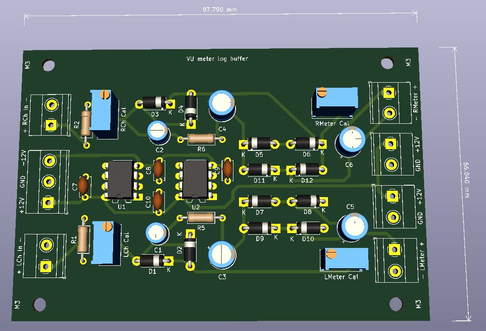Image resolution: width=486 pixels, height=331 pixels.
Task: Click electrolytic capacitor C4
Action: tap(222, 106)
